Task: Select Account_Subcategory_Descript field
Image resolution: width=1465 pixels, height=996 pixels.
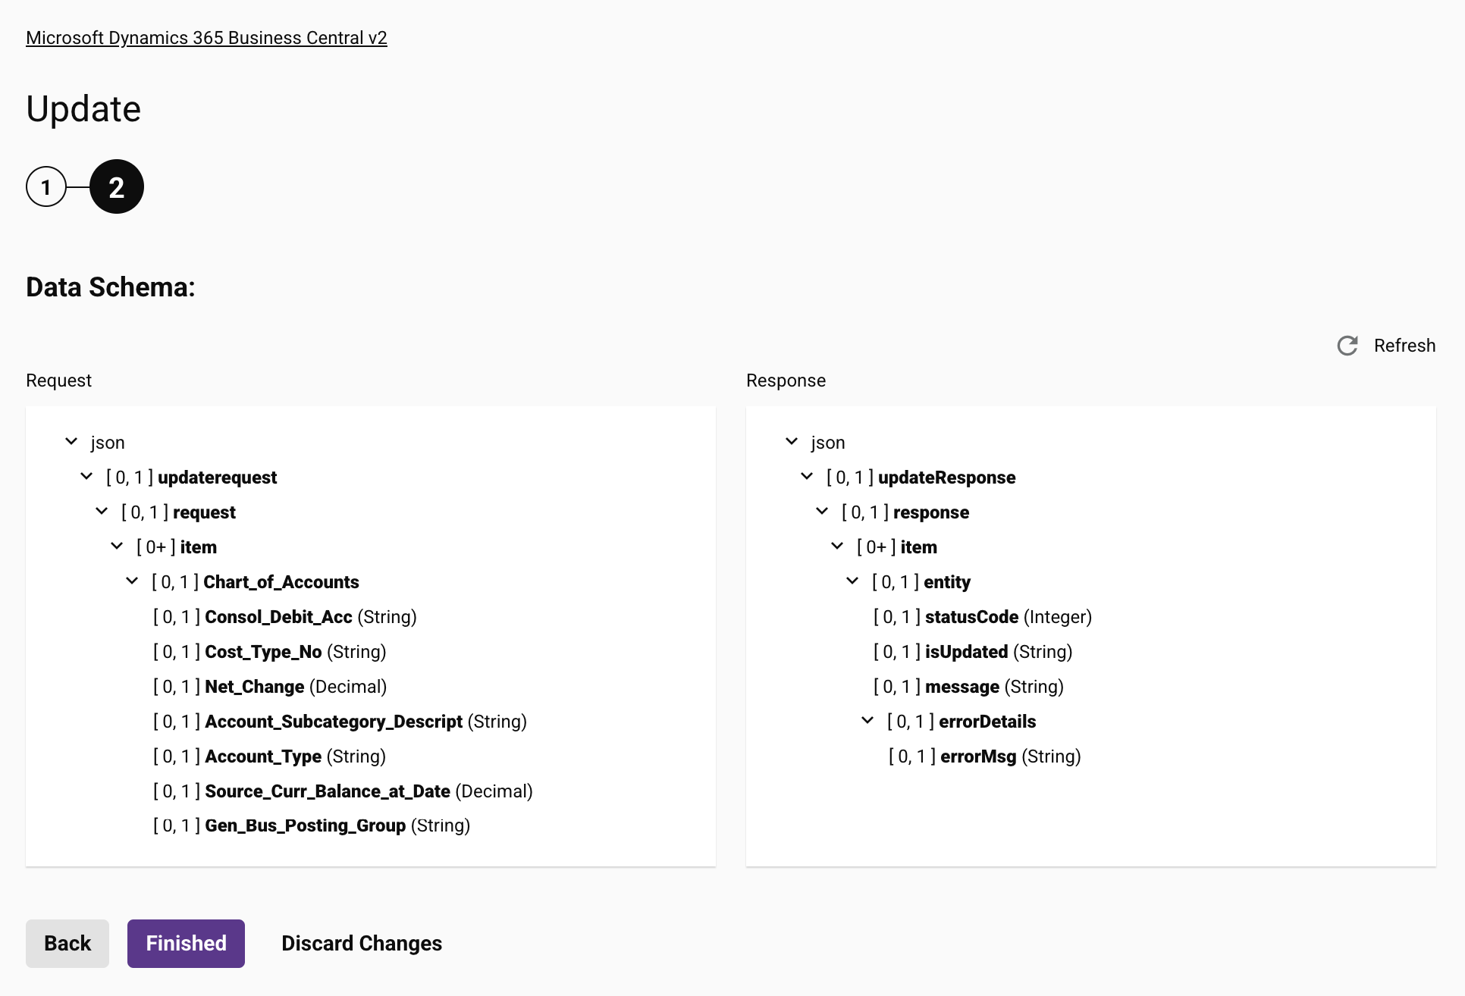Action: [340, 722]
